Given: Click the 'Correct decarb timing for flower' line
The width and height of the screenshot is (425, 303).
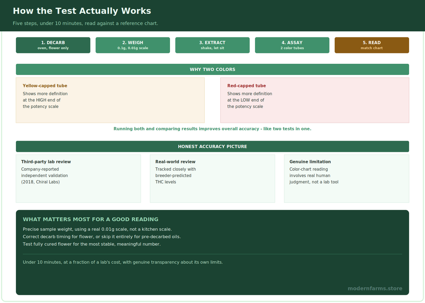Looking at the screenshot, I should pos(102,237).
